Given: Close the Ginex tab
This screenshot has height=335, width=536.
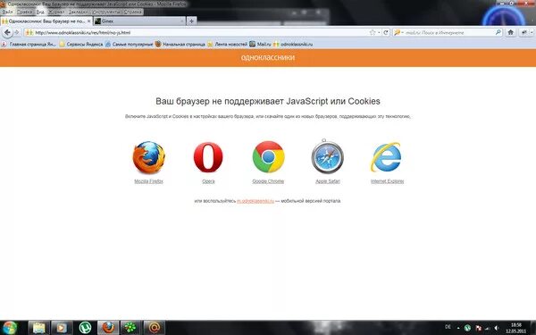Looking at the screenshot, I should pyautogui.click(x=182, y=21).
